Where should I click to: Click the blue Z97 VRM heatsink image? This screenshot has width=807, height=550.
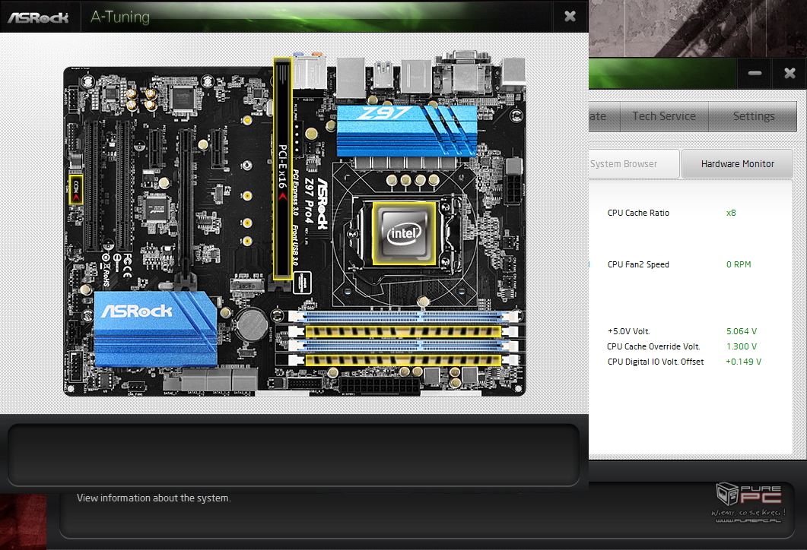click(x=407, y=131)
